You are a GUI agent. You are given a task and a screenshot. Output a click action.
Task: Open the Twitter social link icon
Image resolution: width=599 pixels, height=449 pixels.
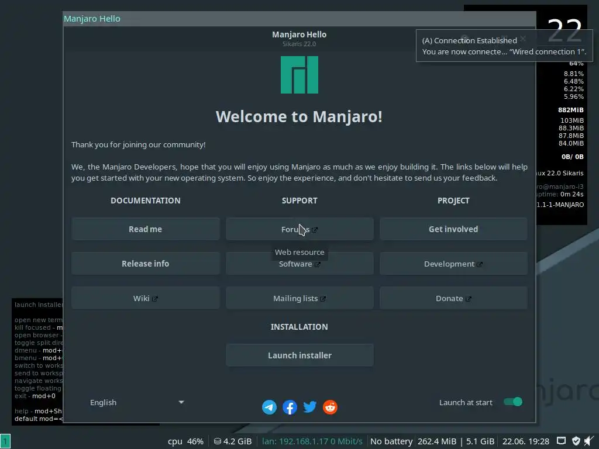point(310,407)
